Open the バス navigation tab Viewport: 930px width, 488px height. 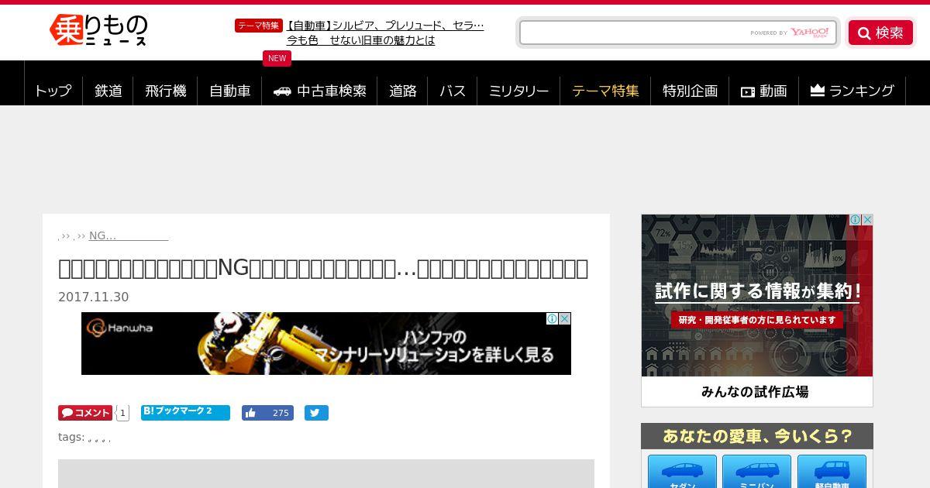tap(453, 91)
